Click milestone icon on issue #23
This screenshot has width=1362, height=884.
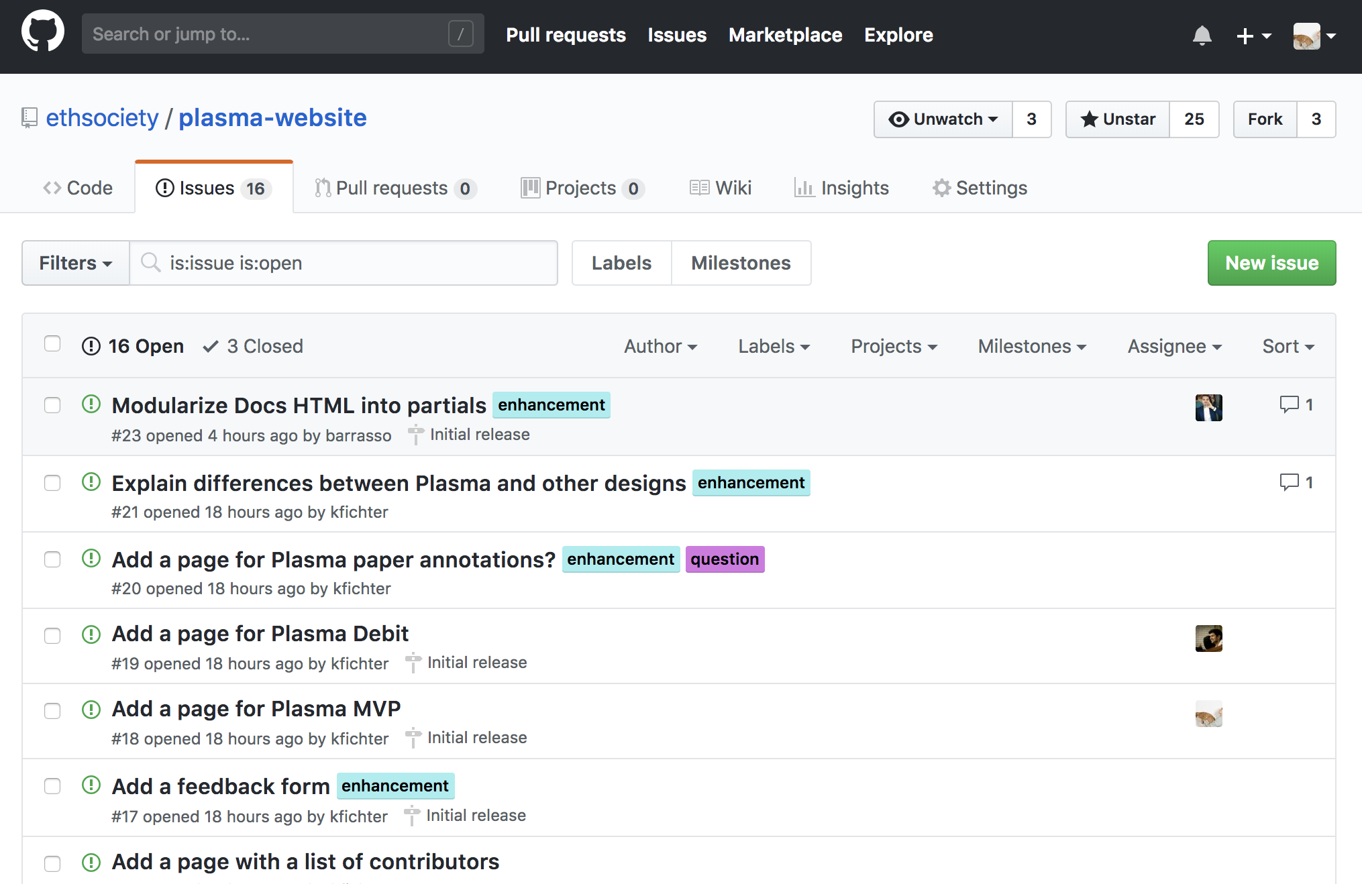[416, 435]
